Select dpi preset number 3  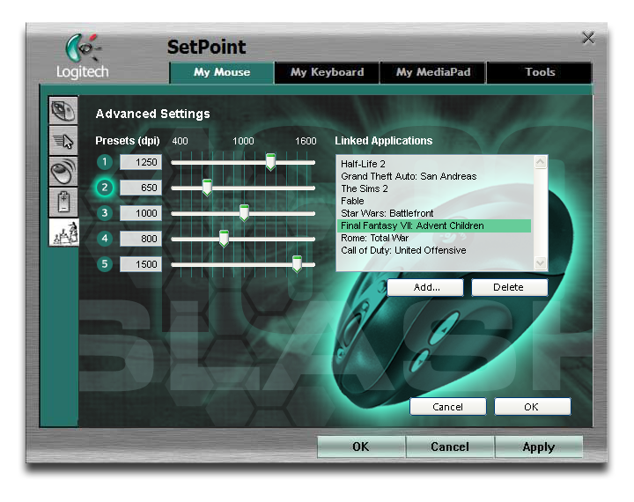coord(105,213)
